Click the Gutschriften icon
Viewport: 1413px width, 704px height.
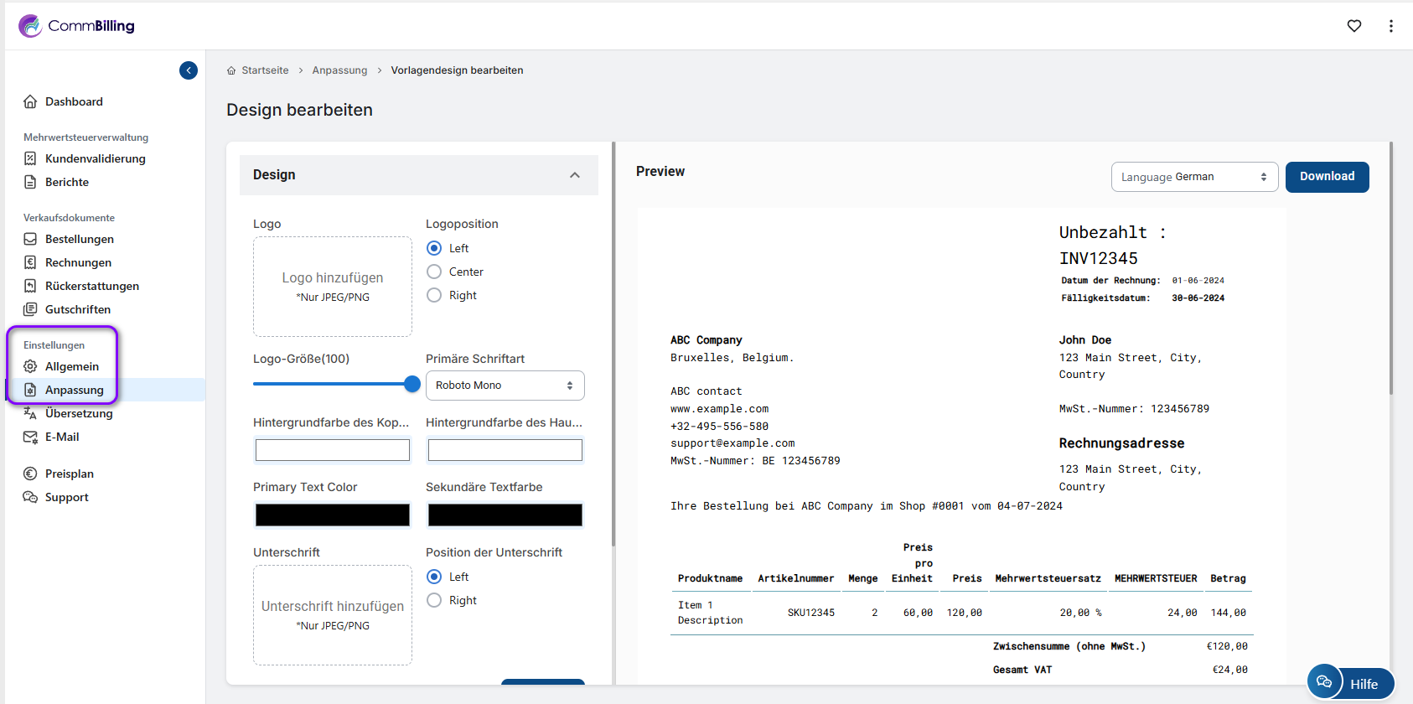tap(30, 309)
